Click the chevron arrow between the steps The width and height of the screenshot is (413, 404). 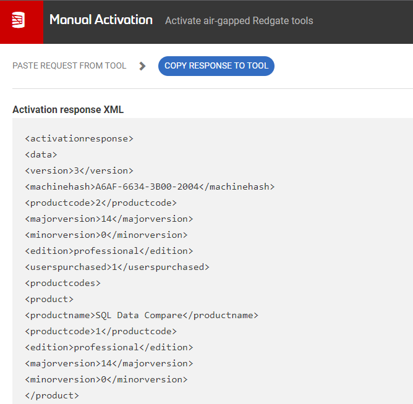(x=143, y=66)
